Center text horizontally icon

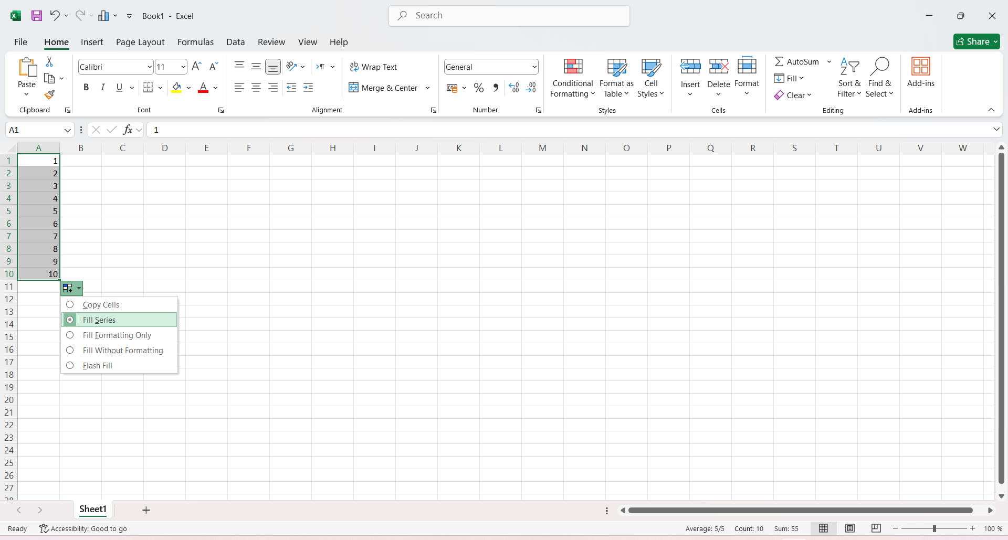pyautogui.click(x=256, y=88)
